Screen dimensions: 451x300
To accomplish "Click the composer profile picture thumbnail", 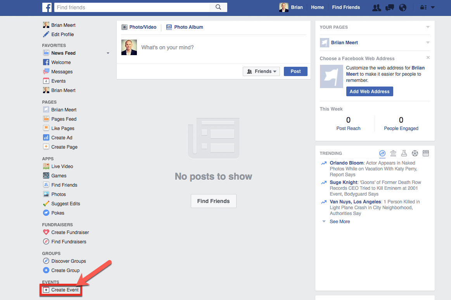I will (x=129, y=47).
